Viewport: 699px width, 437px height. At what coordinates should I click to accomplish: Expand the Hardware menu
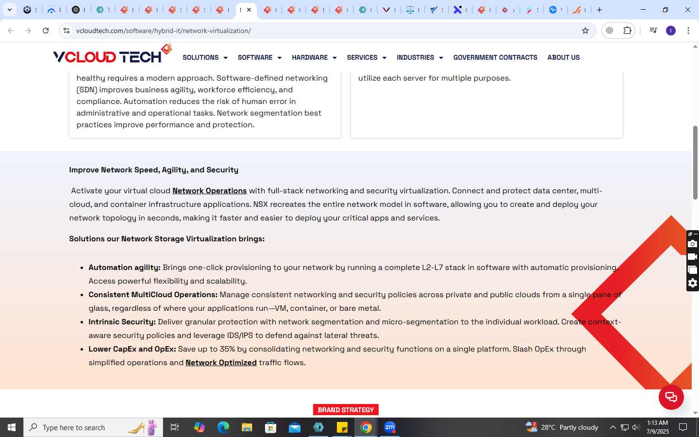coord(314,57)
